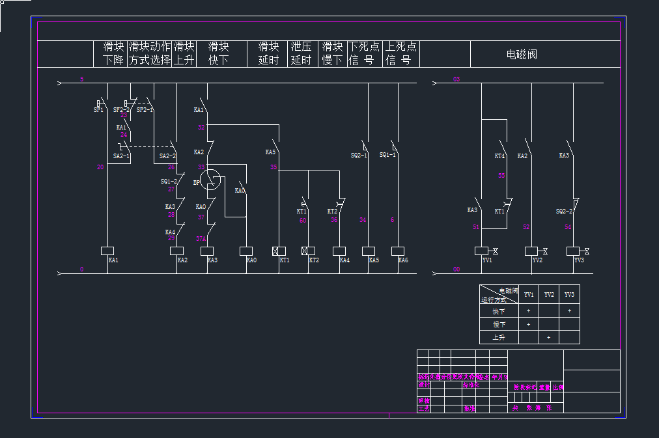Screen dimensions: 659x438
Task: Click the 快下 row label in table
Action: pyautogui.click(x=499, y=311)
